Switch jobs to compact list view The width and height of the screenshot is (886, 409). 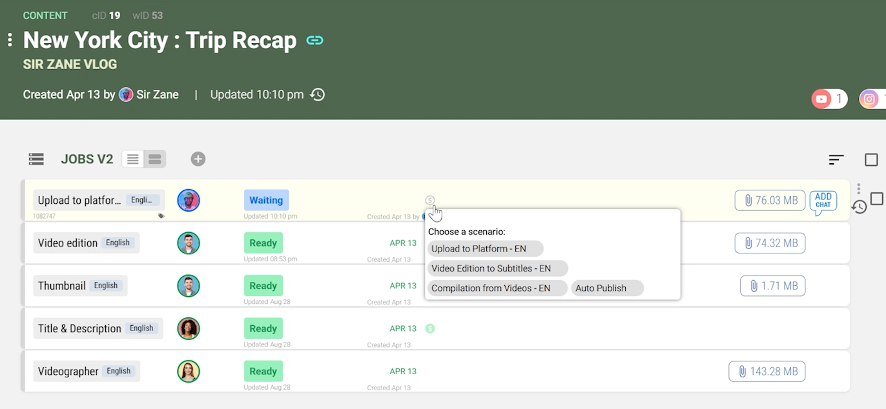click(133, 159)
